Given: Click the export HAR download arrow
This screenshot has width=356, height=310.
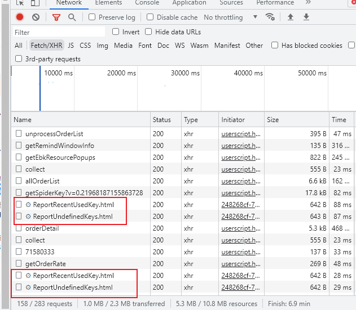Looking at the screenshot, I should click(x=306, y=17).
